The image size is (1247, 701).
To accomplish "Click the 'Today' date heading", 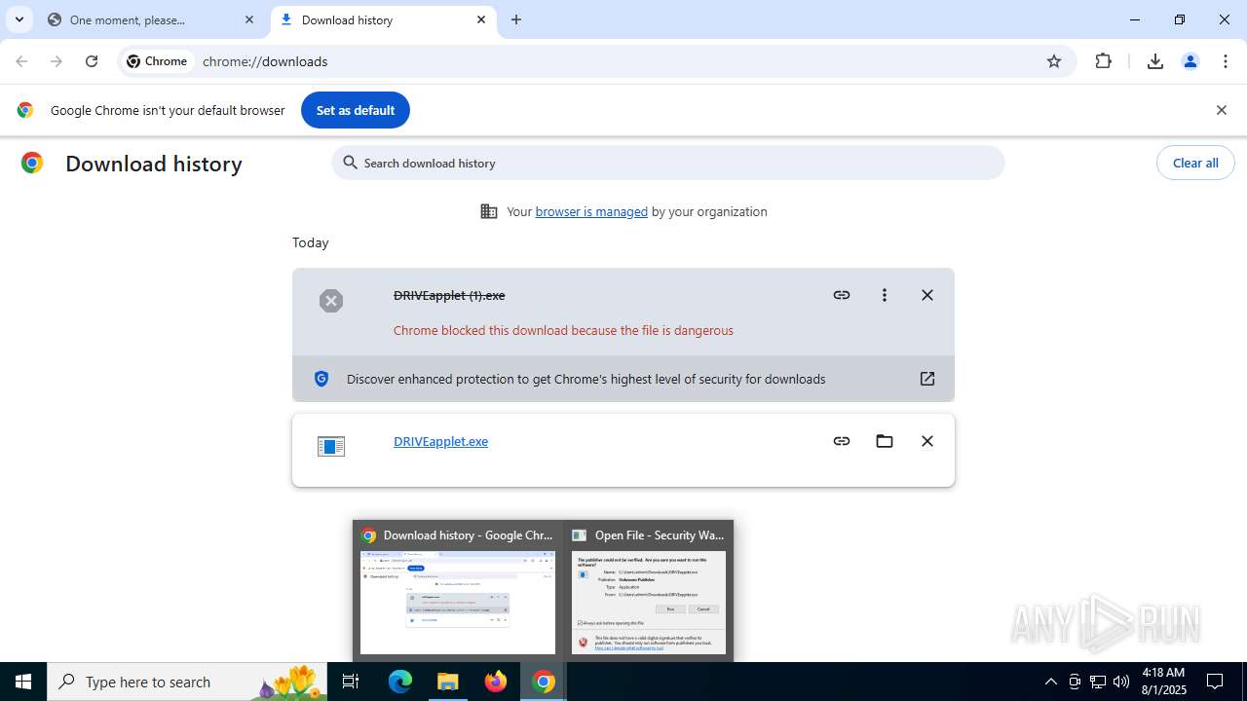I will click(311, 242).
